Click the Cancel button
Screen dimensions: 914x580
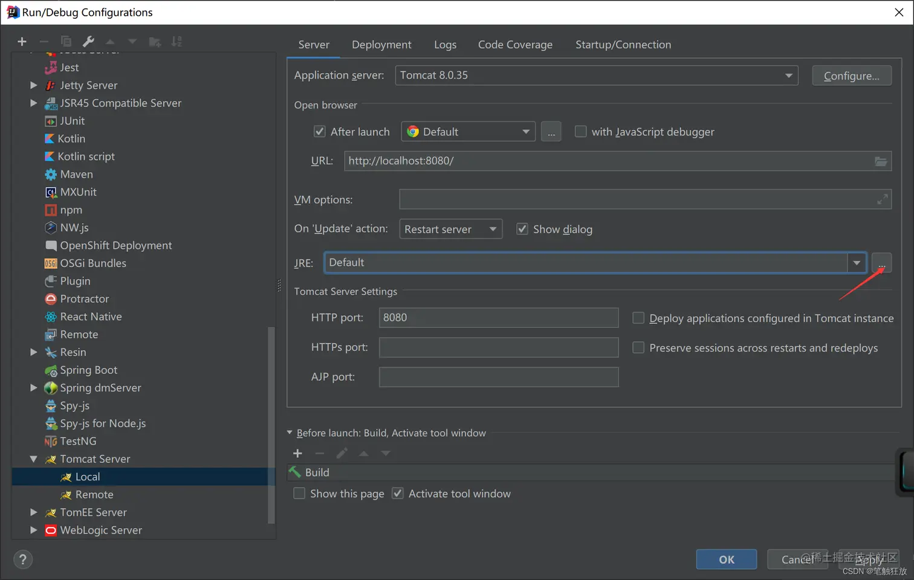coord(798,559)
